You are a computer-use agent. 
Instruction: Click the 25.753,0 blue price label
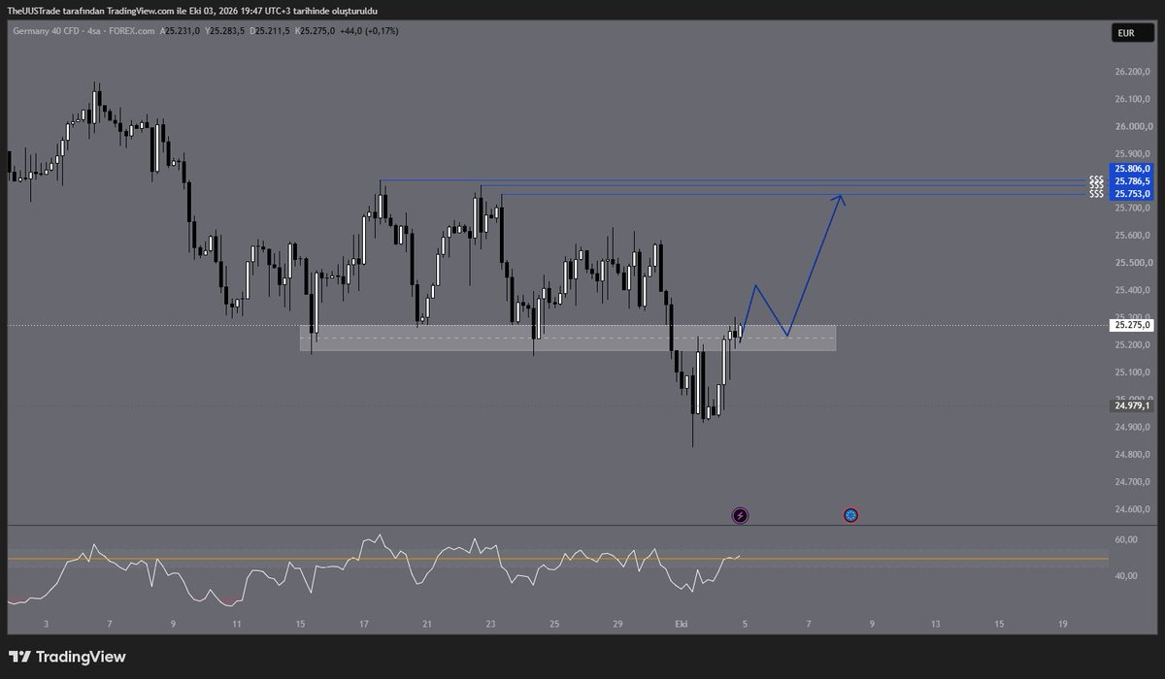tap(1130, 194)
